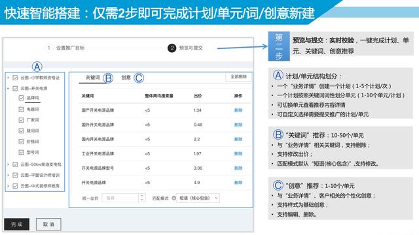Click the 完成 button
Screen dimensions: 419x235
click(x=16, y=225)
